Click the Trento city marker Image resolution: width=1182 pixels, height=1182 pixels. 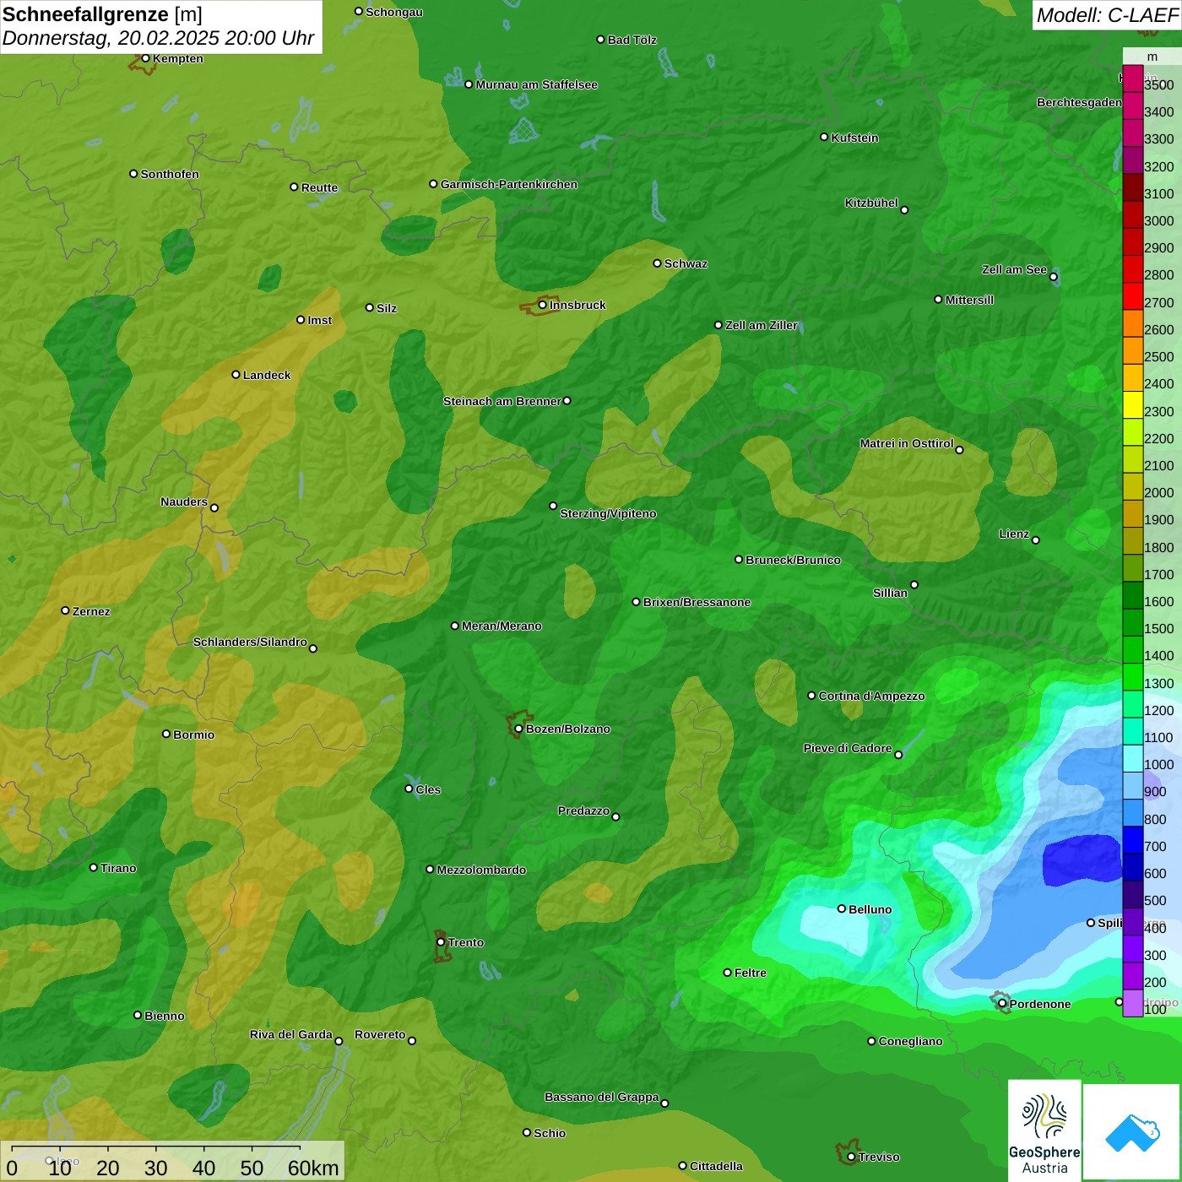(x=441, y=942)
